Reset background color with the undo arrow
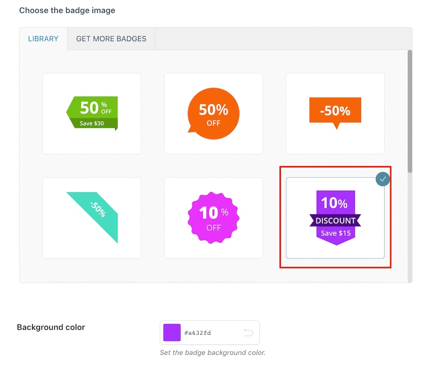424x370 pixels. pos(248,333)
